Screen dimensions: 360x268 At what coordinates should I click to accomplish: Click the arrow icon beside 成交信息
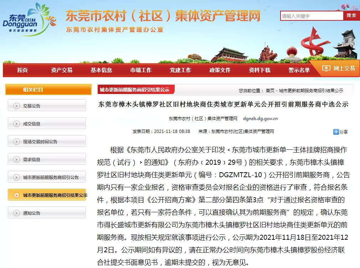pos(16,124)
